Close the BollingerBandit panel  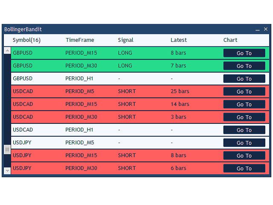[266, 29]
